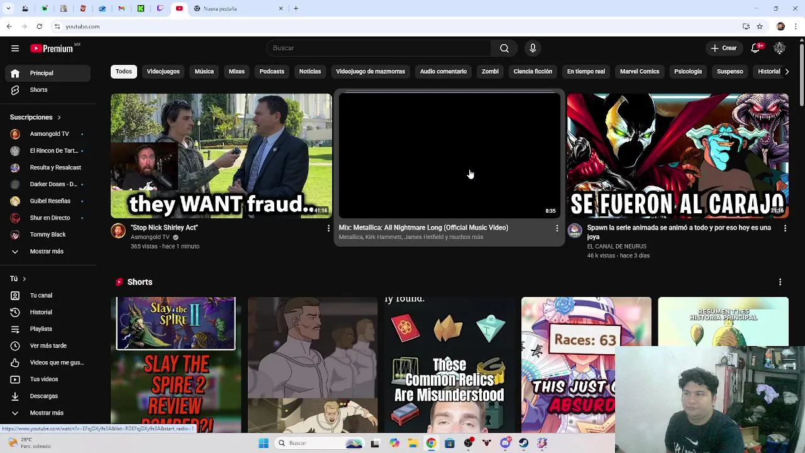Start voice search with microphone icon

[533, 48]
